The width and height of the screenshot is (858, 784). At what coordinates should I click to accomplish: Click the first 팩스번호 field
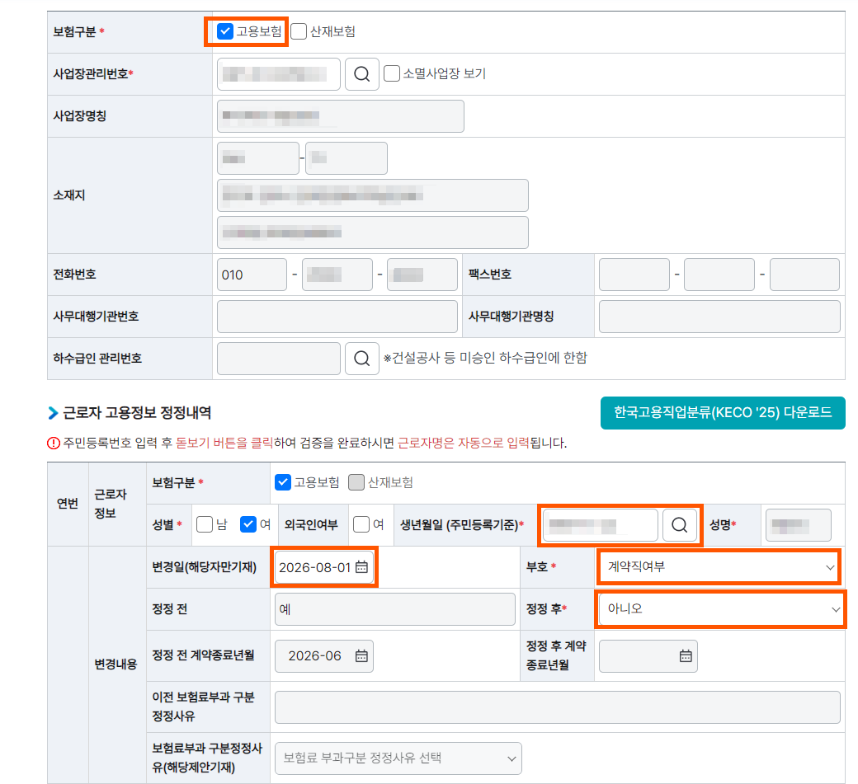coord(634,275)
